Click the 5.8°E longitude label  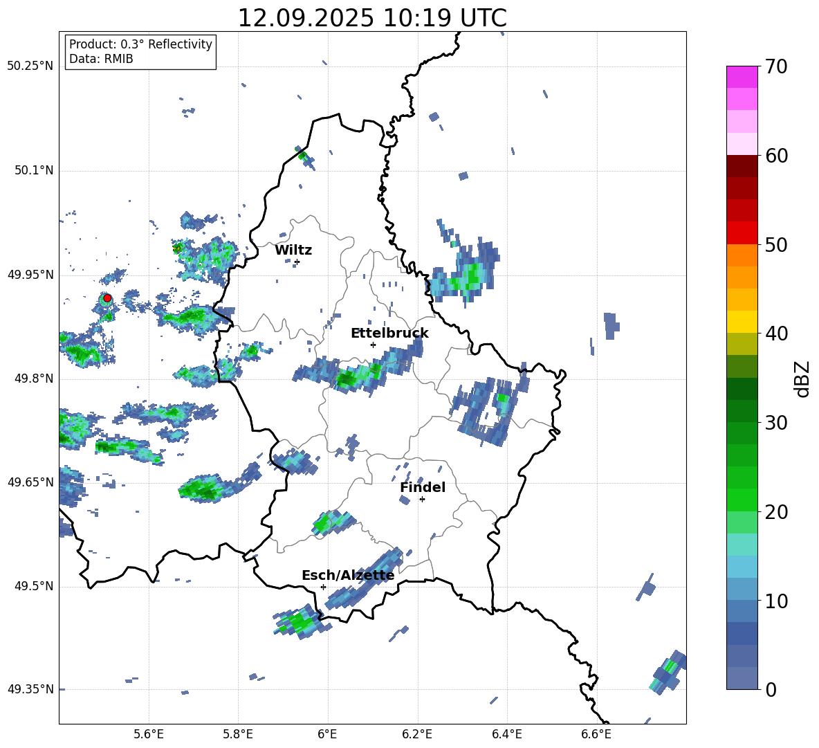[x=238, y=734]
